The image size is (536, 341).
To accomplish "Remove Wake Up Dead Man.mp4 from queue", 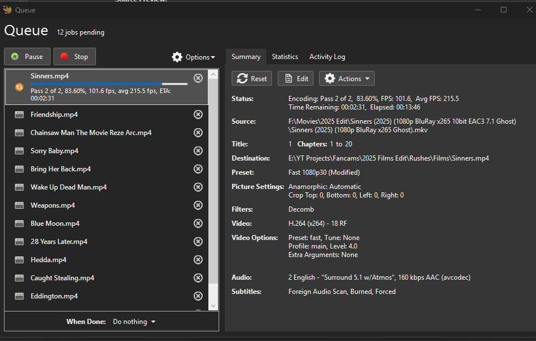I will [198, 187].
